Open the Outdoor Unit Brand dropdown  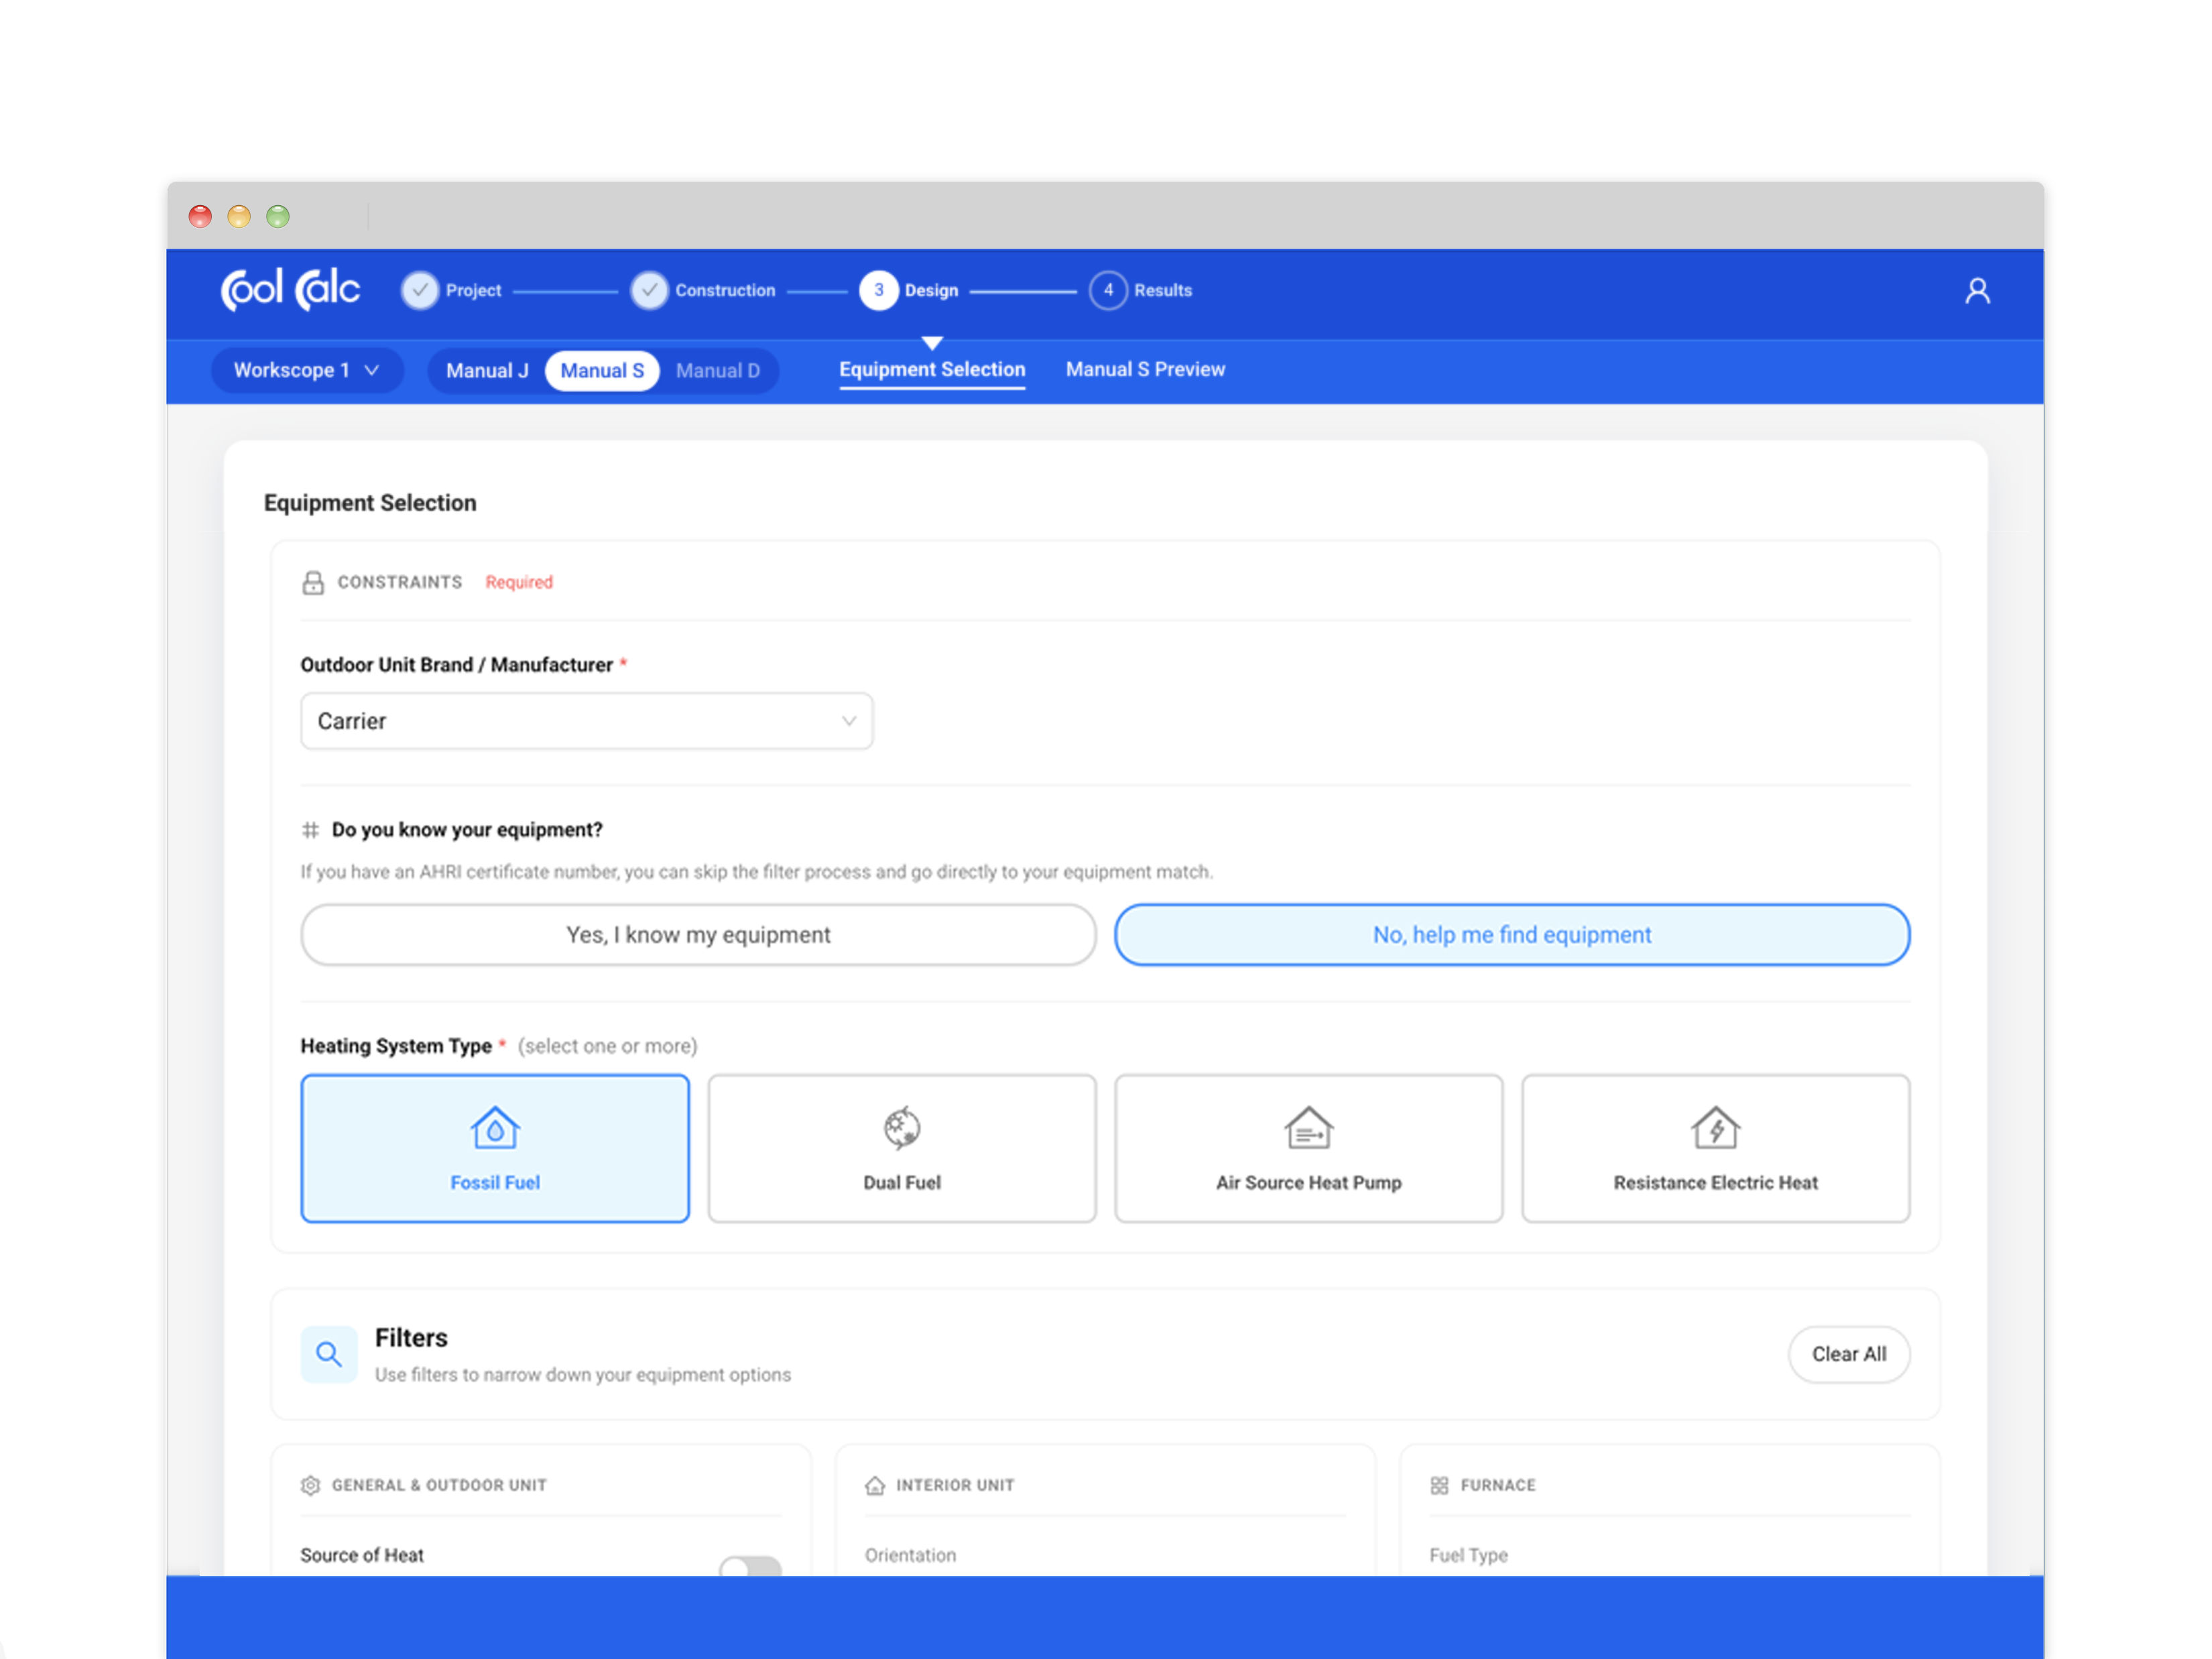(586, 721)
